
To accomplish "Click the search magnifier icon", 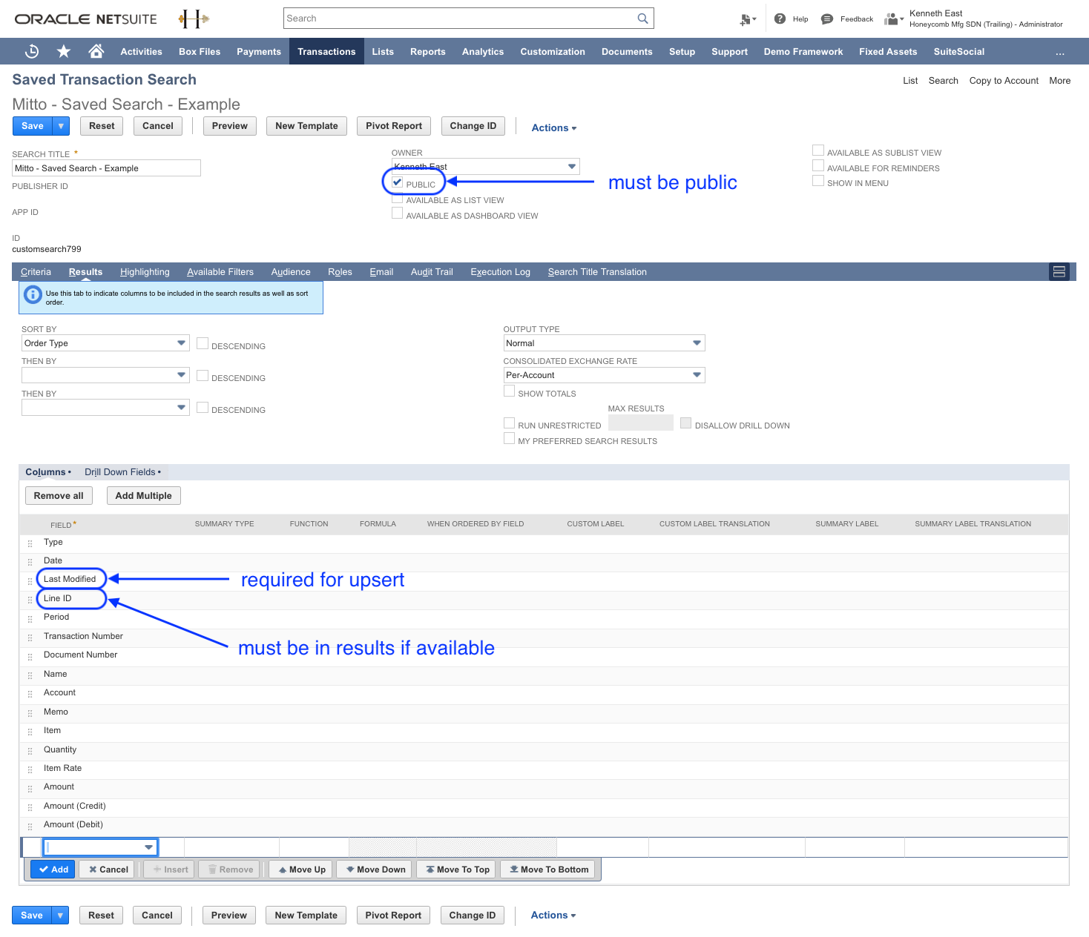I will [x=642, y=19].
